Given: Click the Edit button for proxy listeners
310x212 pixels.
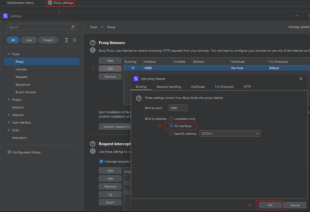Looking at the screenshot, I should pyautogui.click(x=110, y=68).
